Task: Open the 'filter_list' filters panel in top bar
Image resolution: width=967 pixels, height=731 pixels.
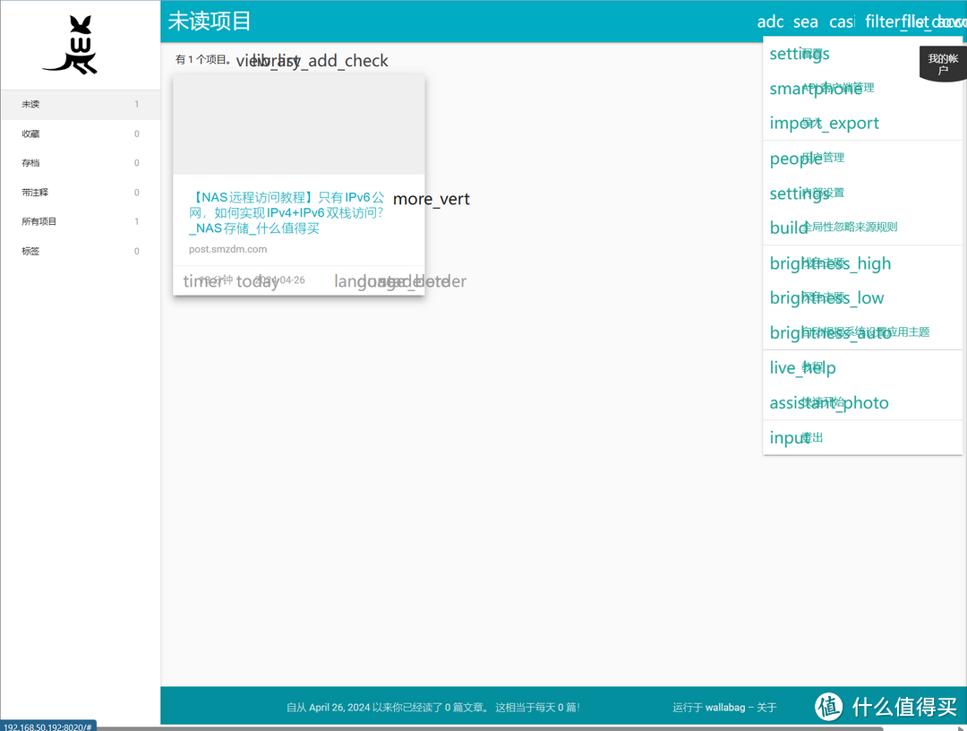Action: [x=886, y=21]
